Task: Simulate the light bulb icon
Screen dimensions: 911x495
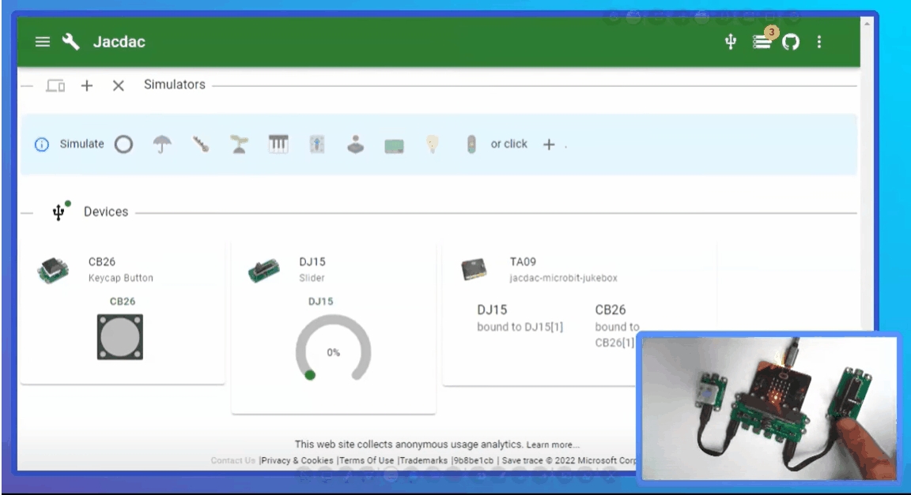Action: pos(433,144)
